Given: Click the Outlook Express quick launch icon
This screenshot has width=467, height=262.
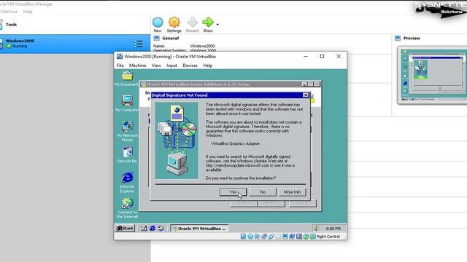Looking at the screenshot, I should click(x=161, y=228).
